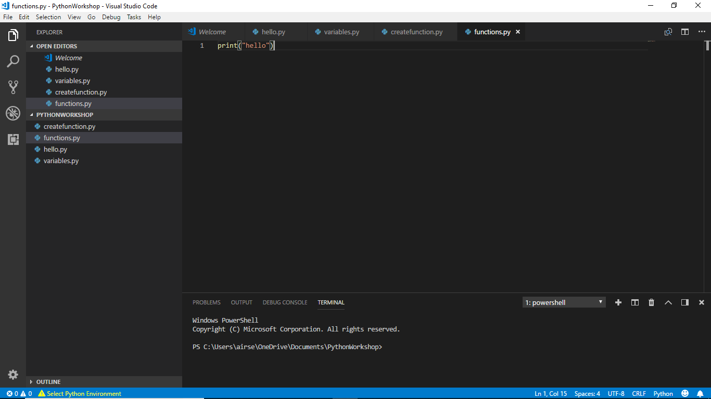Open the Tasks menu
The height and width of the screenshot is (399, 711).
pos(134,17)
